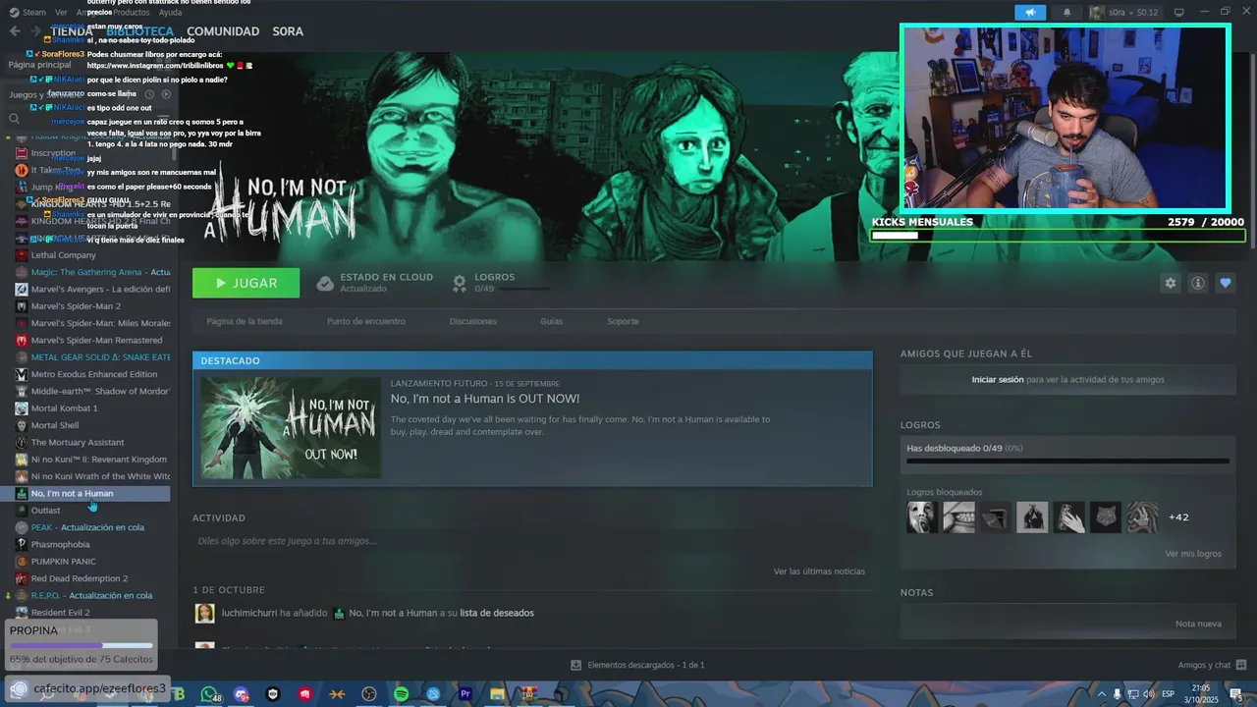Toggle favorite heart for this game
This screenshot has height=707, width=1257.
(1225, 283)
